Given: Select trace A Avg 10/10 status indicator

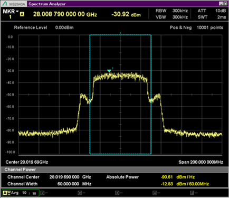Looking at the screenshot, I should point(21,193).
